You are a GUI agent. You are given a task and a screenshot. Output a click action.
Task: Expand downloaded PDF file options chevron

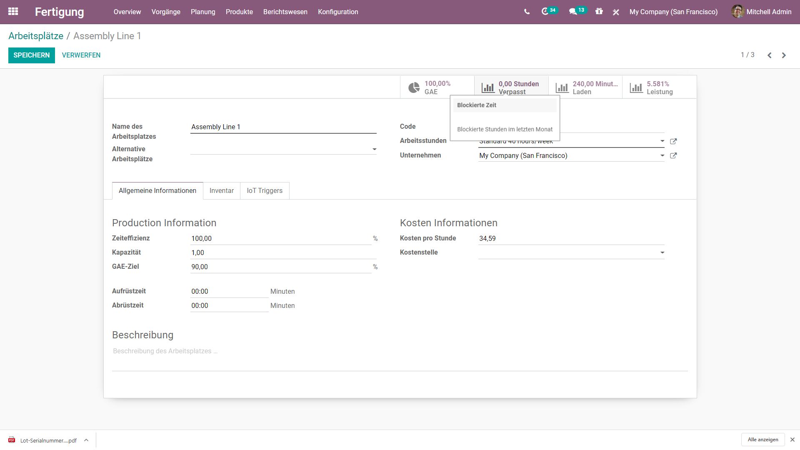click(86, 440)
